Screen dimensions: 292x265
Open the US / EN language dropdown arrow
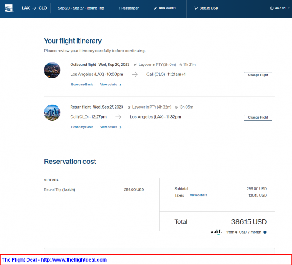289,8
